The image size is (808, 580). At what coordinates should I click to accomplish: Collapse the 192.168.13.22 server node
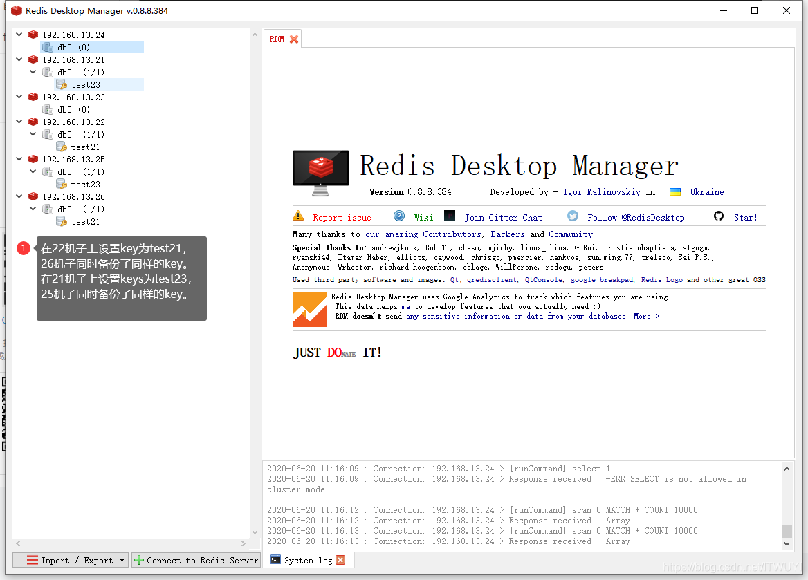click(19, 122)
